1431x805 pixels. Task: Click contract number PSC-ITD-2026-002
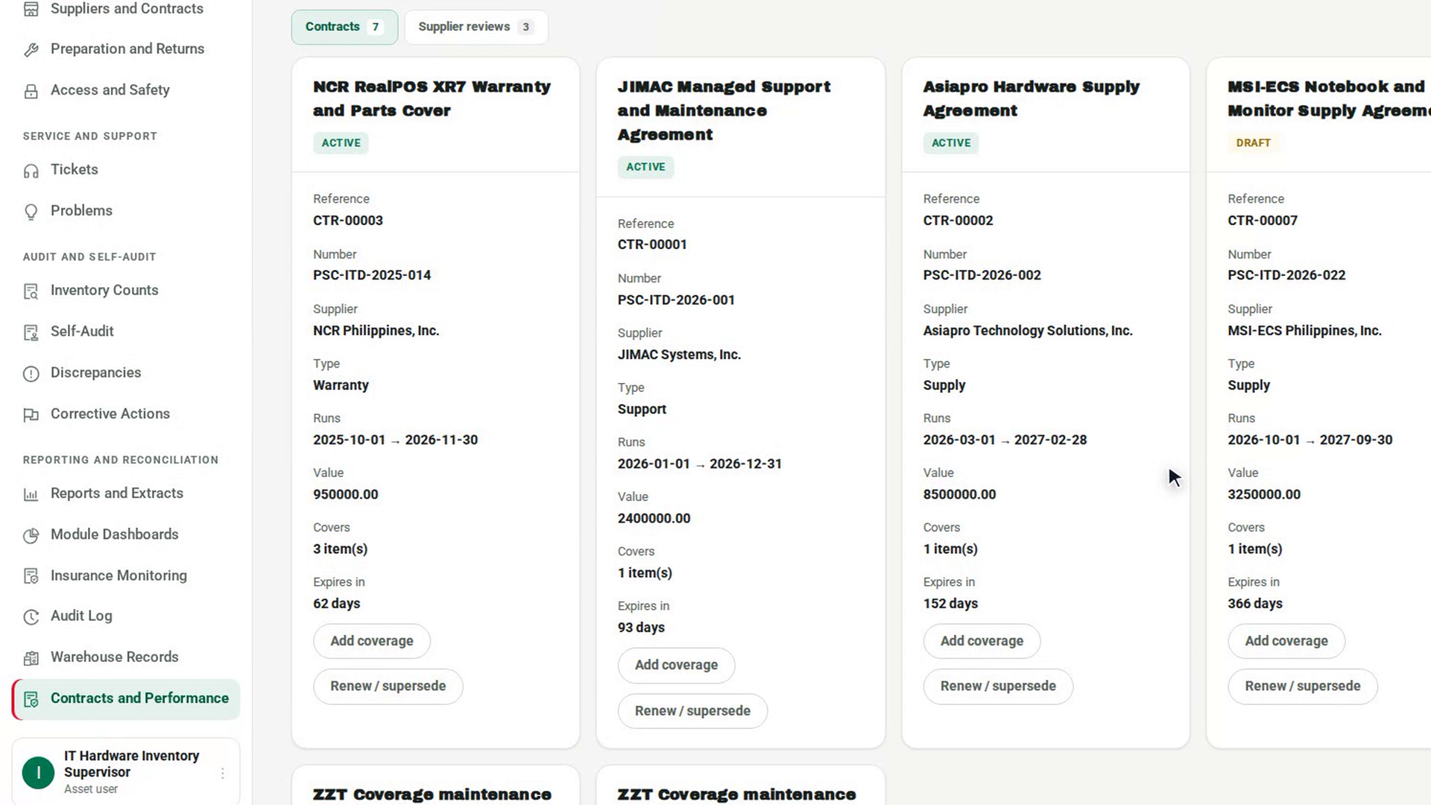click(x=982, y=275)
